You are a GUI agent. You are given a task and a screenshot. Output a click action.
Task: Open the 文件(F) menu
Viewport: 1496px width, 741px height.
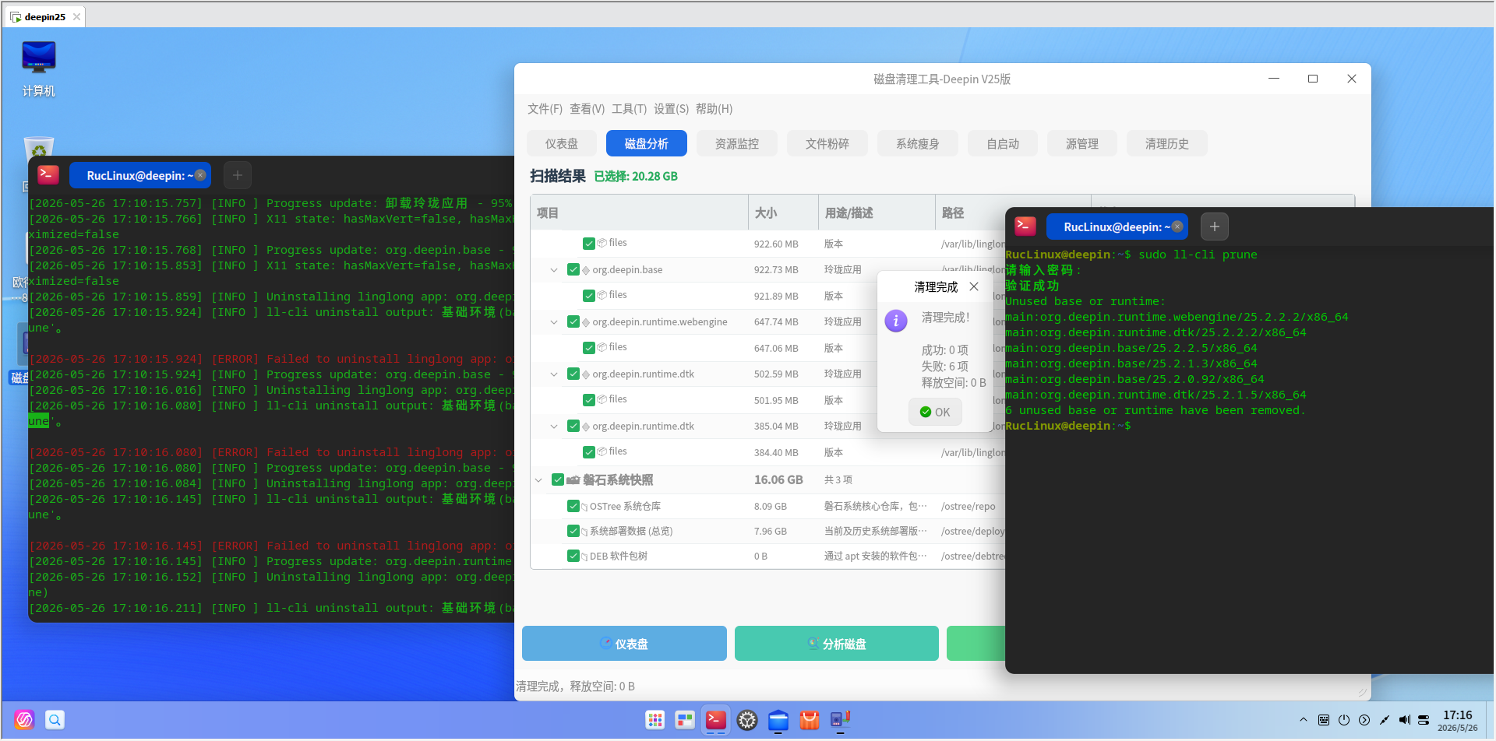[x=545, y=109]
